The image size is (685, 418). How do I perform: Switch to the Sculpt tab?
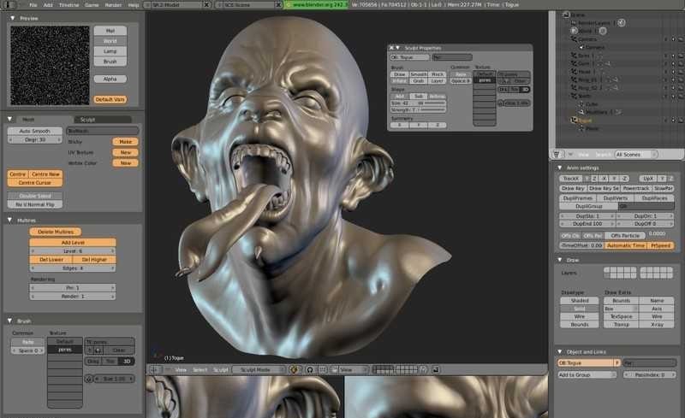103,119
